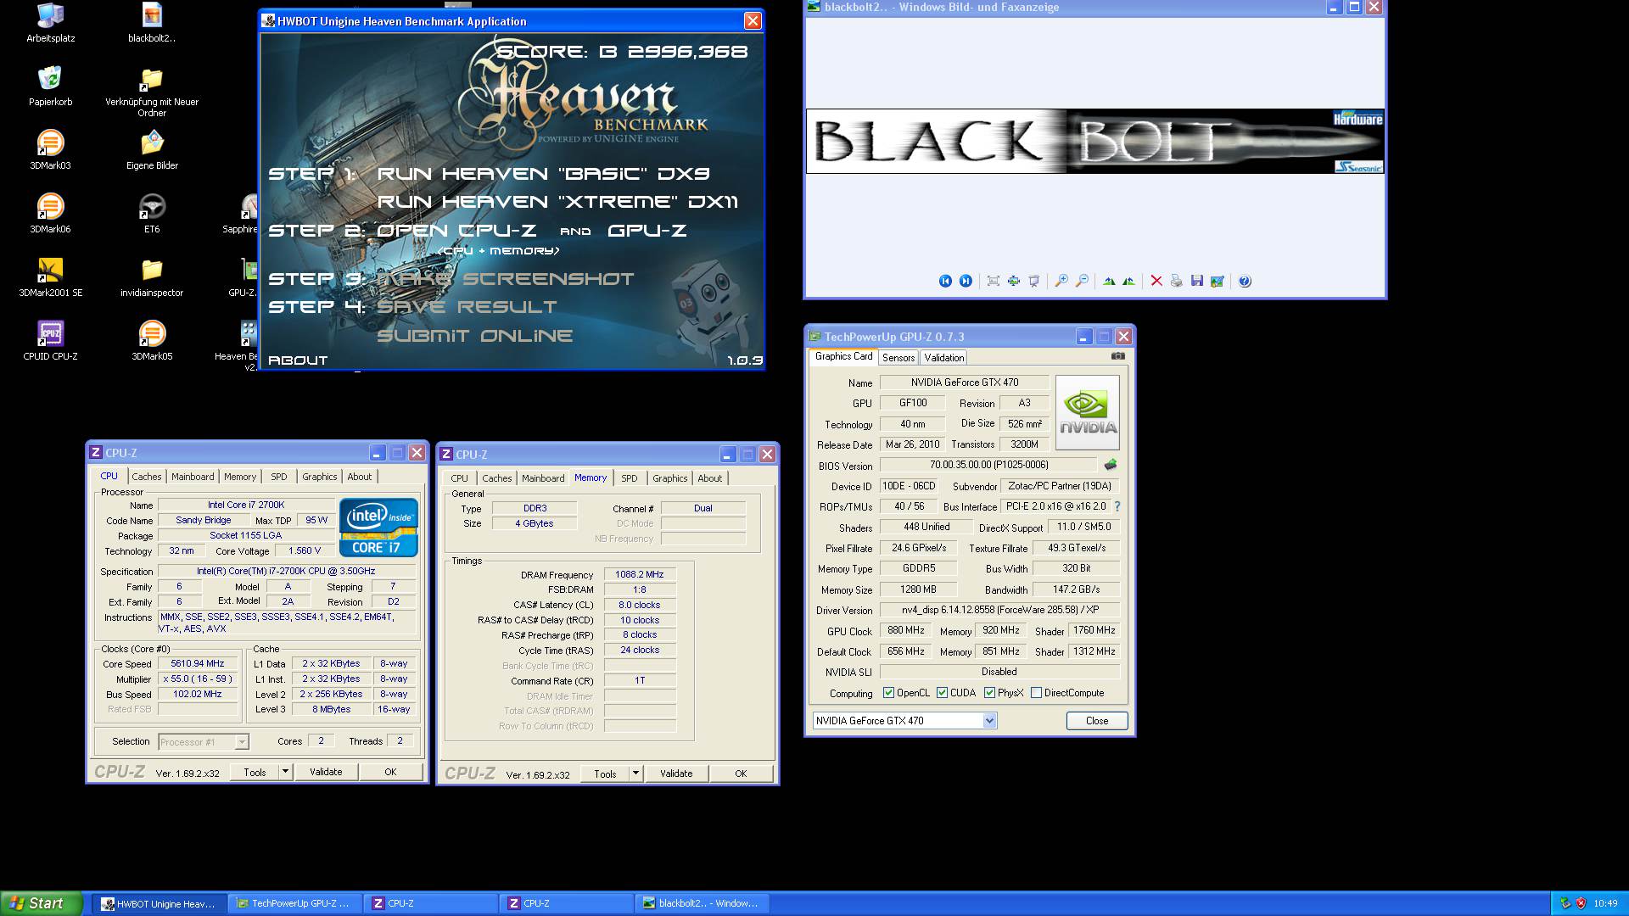1629x916 pixels.
Task: Zoom out on the Black Bolt image
Action: coord(1082,281)
